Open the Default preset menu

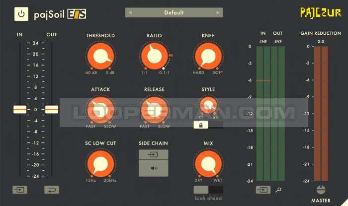174,12
